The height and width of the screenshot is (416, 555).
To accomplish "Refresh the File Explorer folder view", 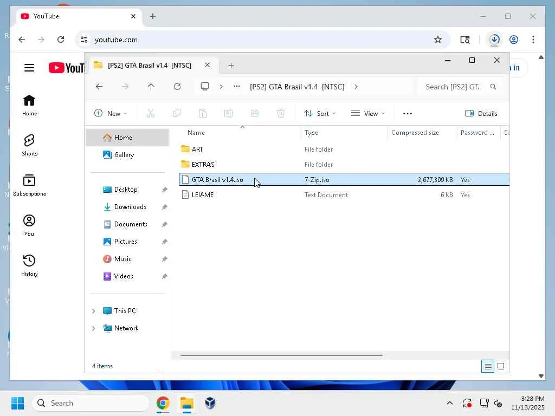I will click(x=177, y=87).
